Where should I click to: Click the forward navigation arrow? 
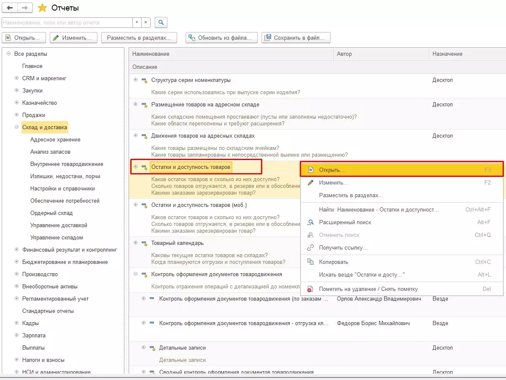point(24,8)
